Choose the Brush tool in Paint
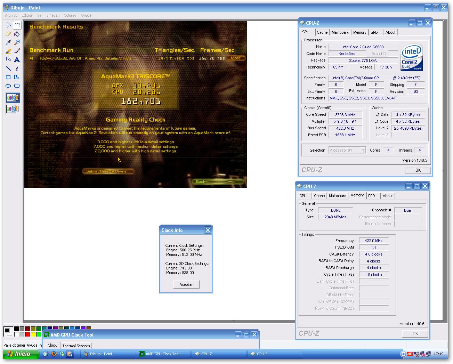This screenshot has height=364, width=453. (x=17, y=51)
